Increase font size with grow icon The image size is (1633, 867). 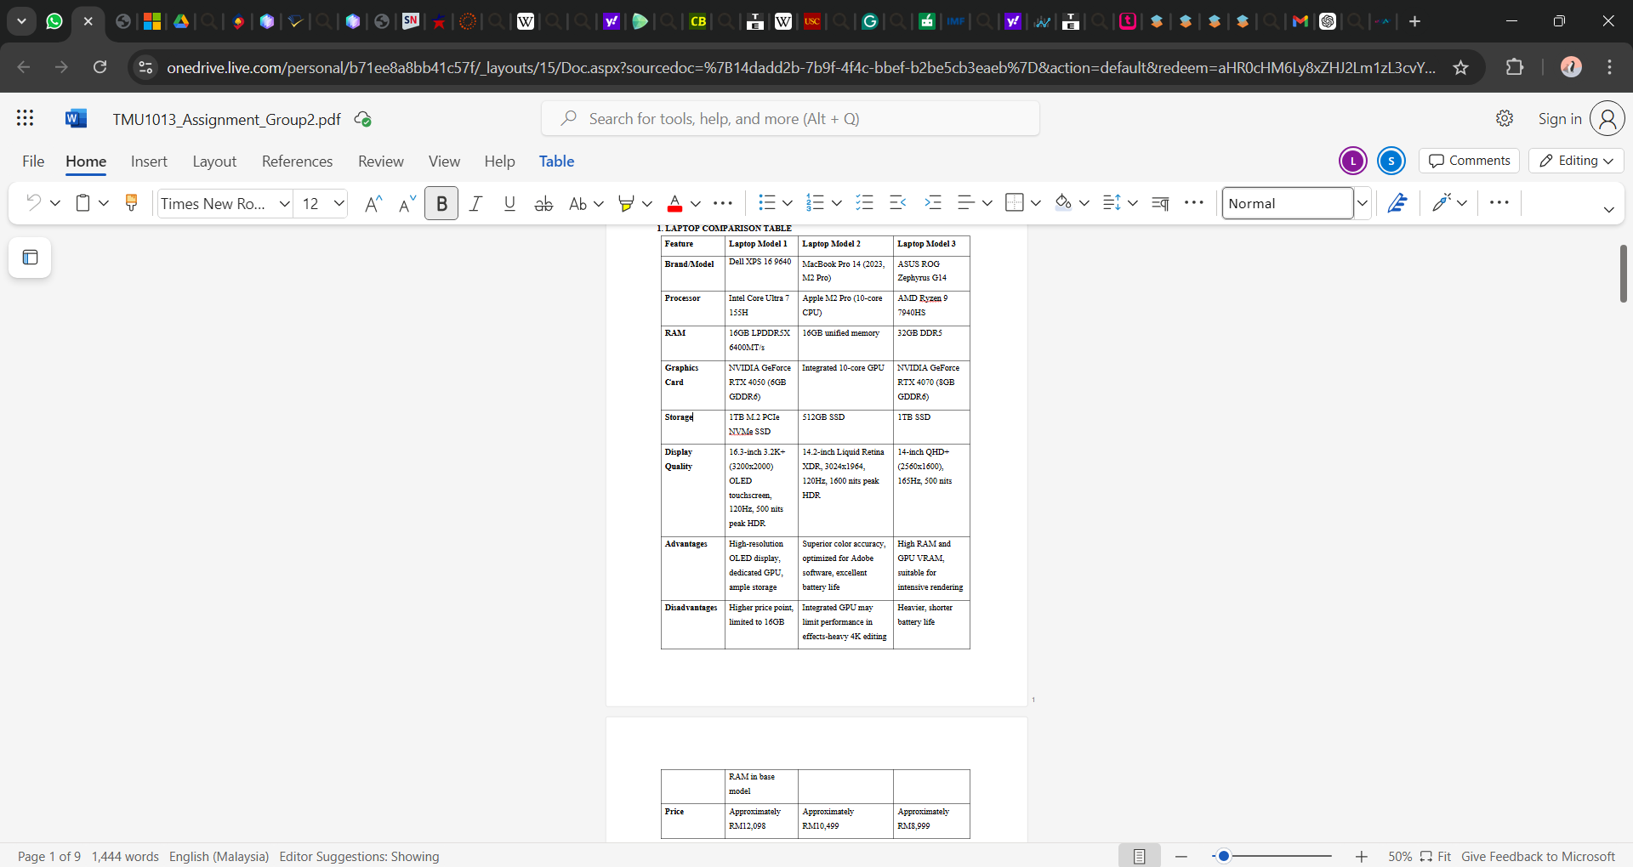tap(373, 203)
